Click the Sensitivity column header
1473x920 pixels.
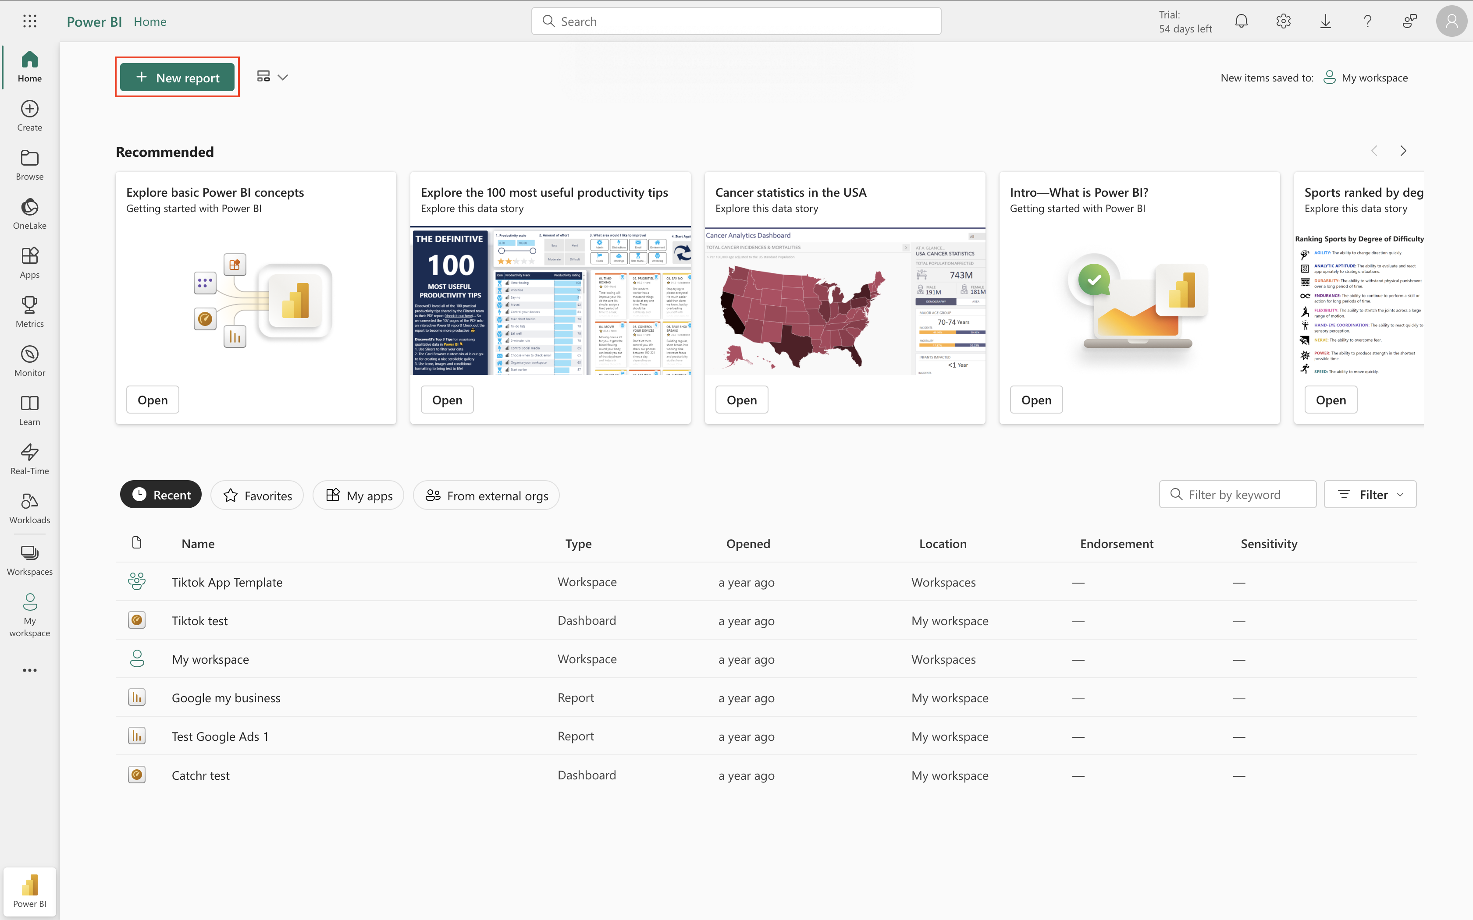tap(1269, 543)
